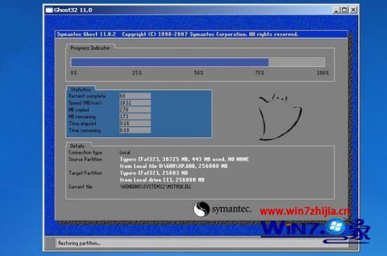Image resolution: width=387 pixels, height=256 pixels.
Task: Click the restore progress bar
Action: (x=198, y=62)
